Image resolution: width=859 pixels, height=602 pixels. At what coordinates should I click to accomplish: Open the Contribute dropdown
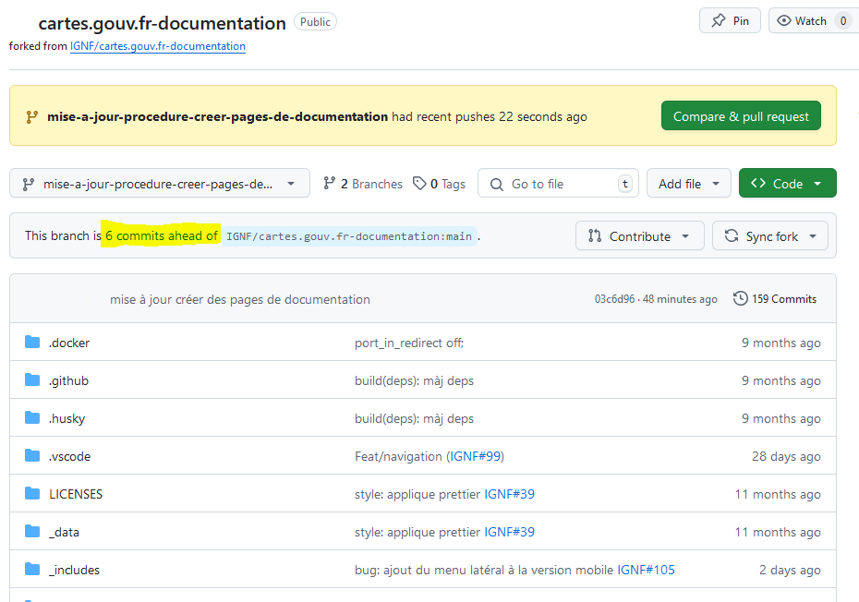tap(639, 235)
